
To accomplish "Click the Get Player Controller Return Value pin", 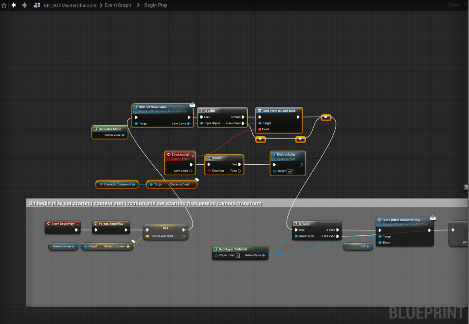I will [264, 255].
